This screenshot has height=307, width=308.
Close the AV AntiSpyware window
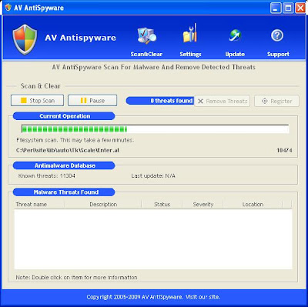300,8
